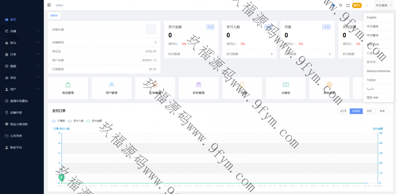Click the green chart marker at 02-27
Screen dimensions: 396x194
[62, 178]
